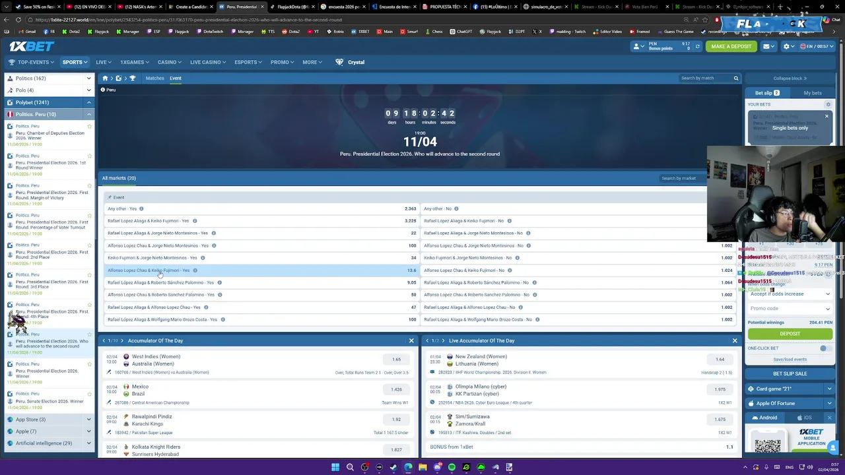Click the home breadcrumb icon
Viewport: 845px width, 475px height.
pos(105,78)
